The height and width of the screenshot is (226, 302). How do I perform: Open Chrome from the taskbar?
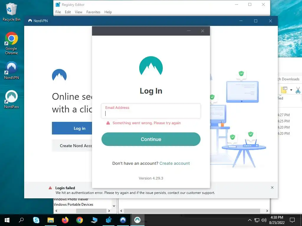tap(80, 220)
